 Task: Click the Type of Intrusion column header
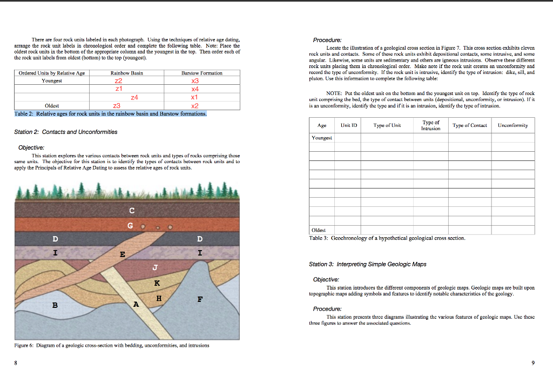tap(431, 125)
